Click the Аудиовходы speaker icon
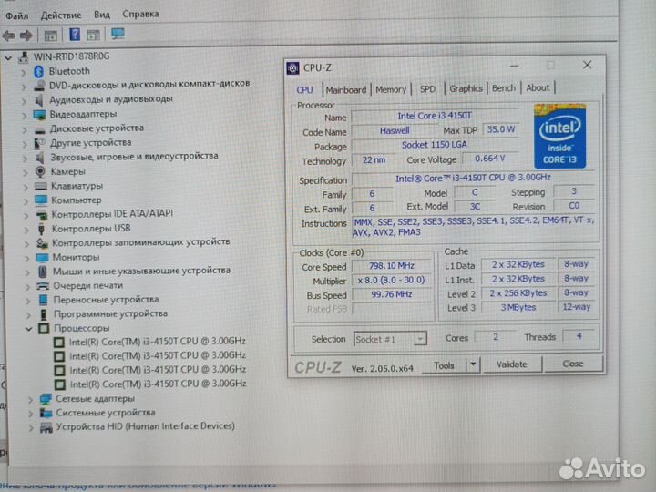Image resolution: width=656 pixels, height=492 pixels. [39, 100]
